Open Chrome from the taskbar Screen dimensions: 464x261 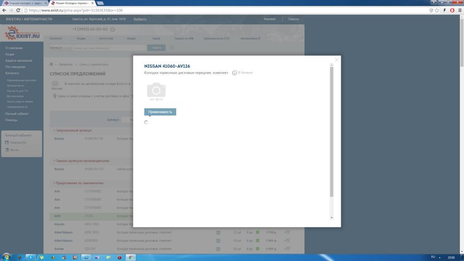click(130, 257)
